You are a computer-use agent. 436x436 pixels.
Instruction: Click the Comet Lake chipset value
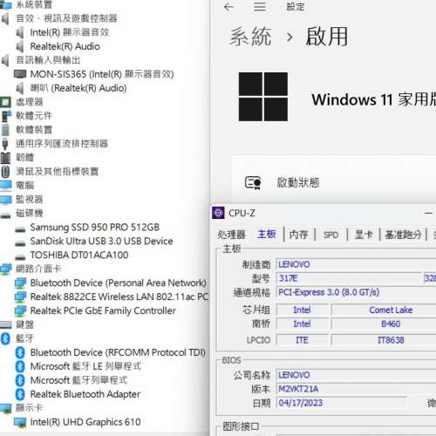point(391,310)
